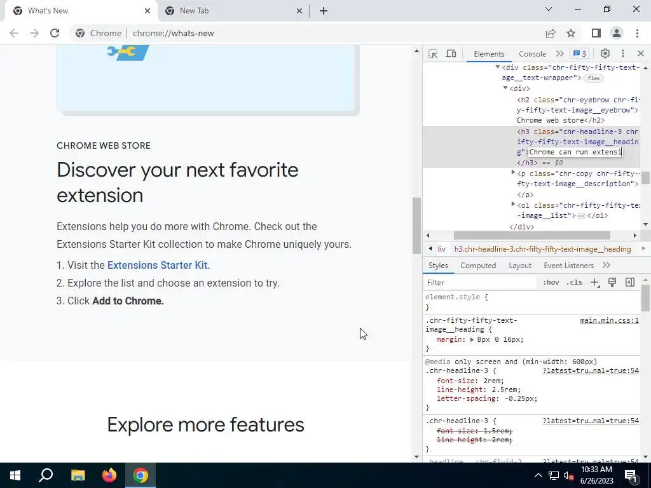The image size is (651, 488).
Task: Go back to previous page arrow
Action: click(x=14, y=33)
